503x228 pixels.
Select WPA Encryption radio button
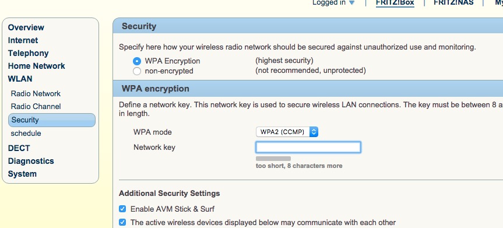coord(137,61)
